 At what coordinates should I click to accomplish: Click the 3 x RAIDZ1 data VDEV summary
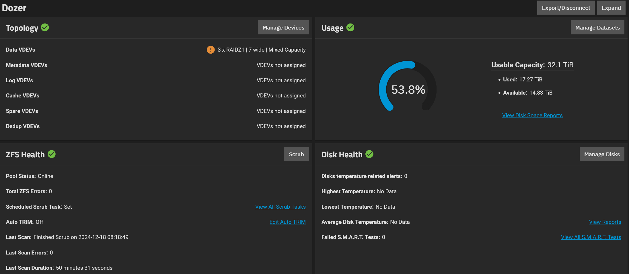tap(261, 50)
